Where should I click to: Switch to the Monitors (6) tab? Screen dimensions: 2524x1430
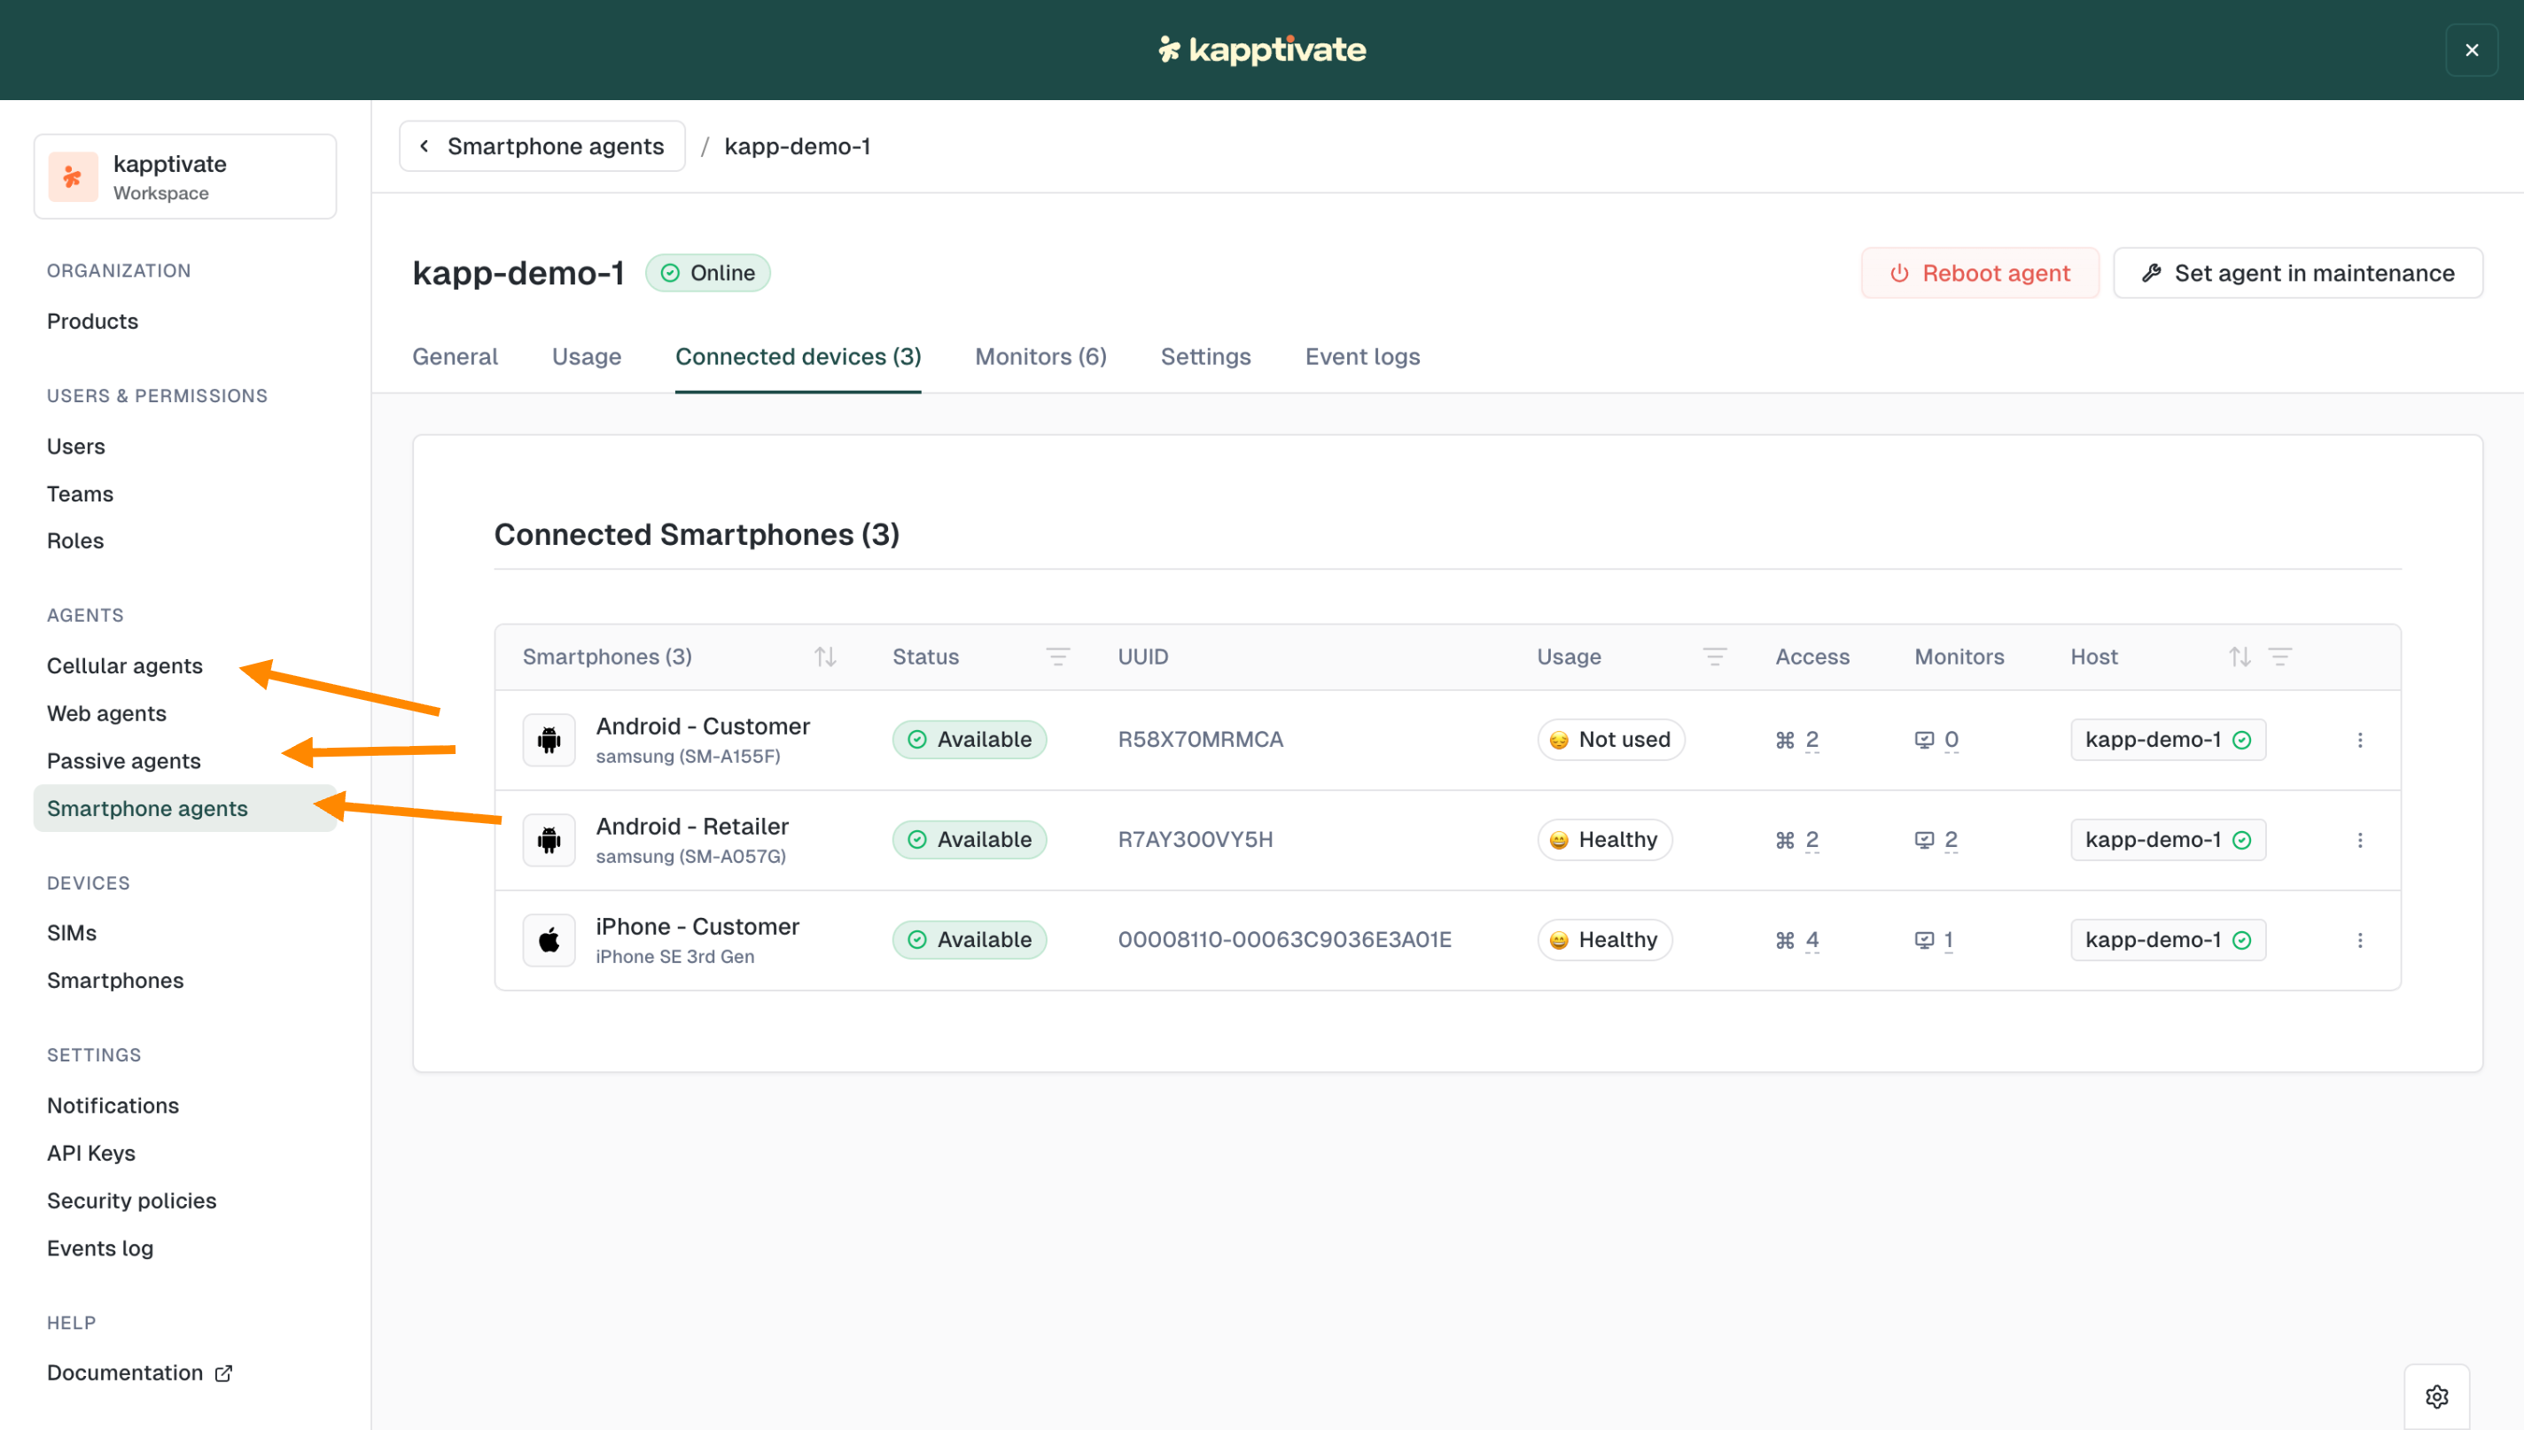tap(1040, 356)
